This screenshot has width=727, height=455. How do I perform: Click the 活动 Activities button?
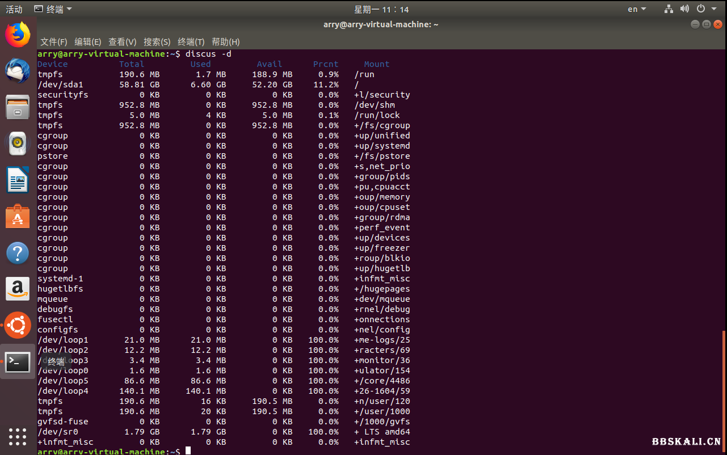(14, 9)
